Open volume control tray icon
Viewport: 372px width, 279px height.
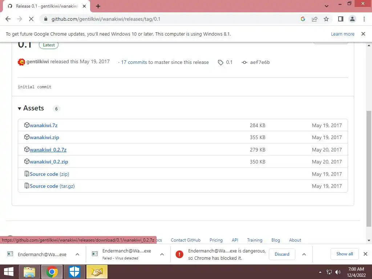[338, 272]
